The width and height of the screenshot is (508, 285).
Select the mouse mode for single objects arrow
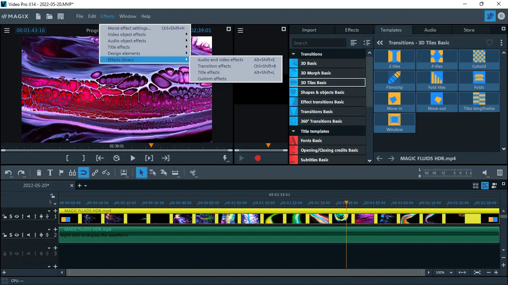click(141, 173)
